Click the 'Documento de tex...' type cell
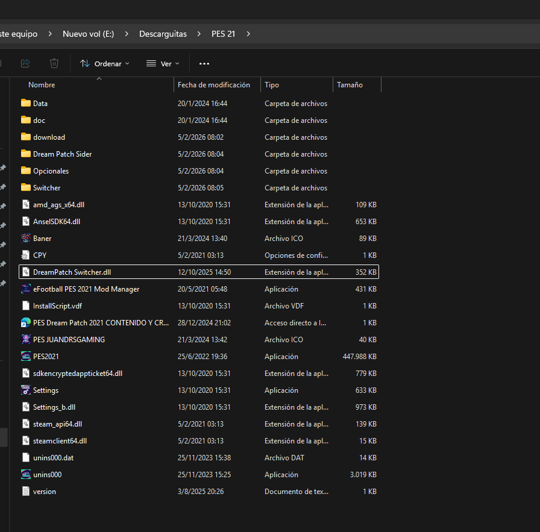This screenshot has width=540, height=532. click(x=297, y=492)
